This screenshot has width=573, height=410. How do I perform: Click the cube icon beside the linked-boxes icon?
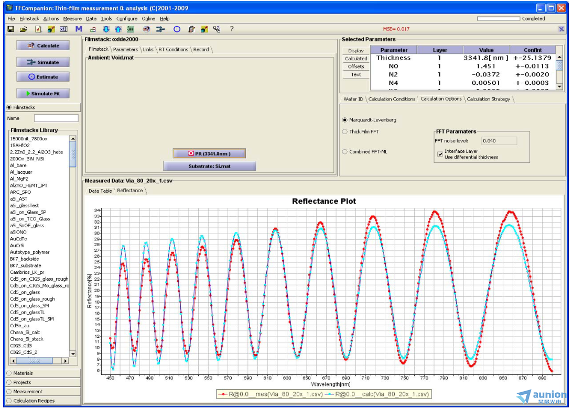tap(204, 29)
